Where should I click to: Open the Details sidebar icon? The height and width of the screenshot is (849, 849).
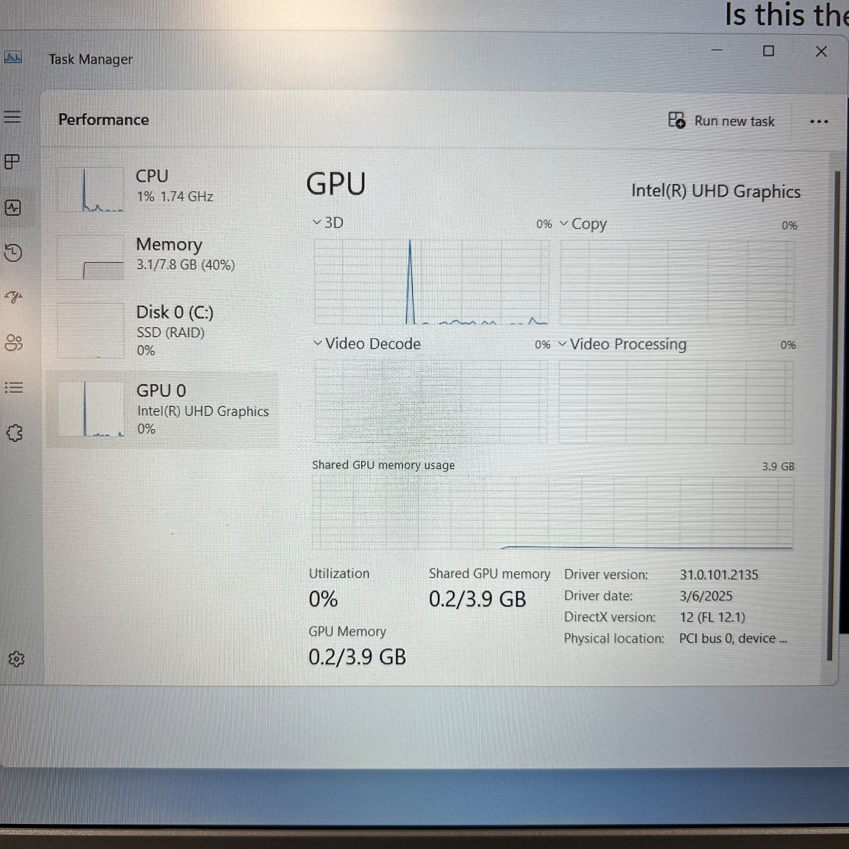[14, 388]
